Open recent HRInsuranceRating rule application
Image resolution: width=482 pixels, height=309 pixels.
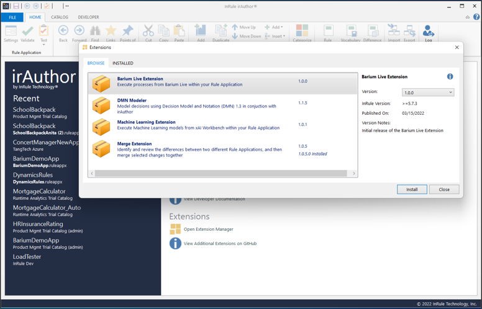pos(48,227)
